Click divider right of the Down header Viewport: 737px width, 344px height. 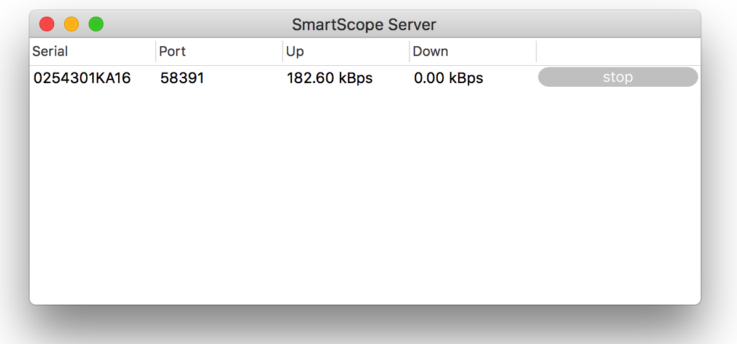(x=536, y=52)
